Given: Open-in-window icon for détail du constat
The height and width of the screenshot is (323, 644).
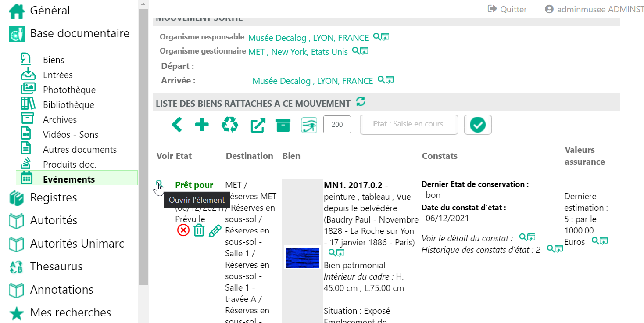Looking at the screenshot, I should pos(531,237).
